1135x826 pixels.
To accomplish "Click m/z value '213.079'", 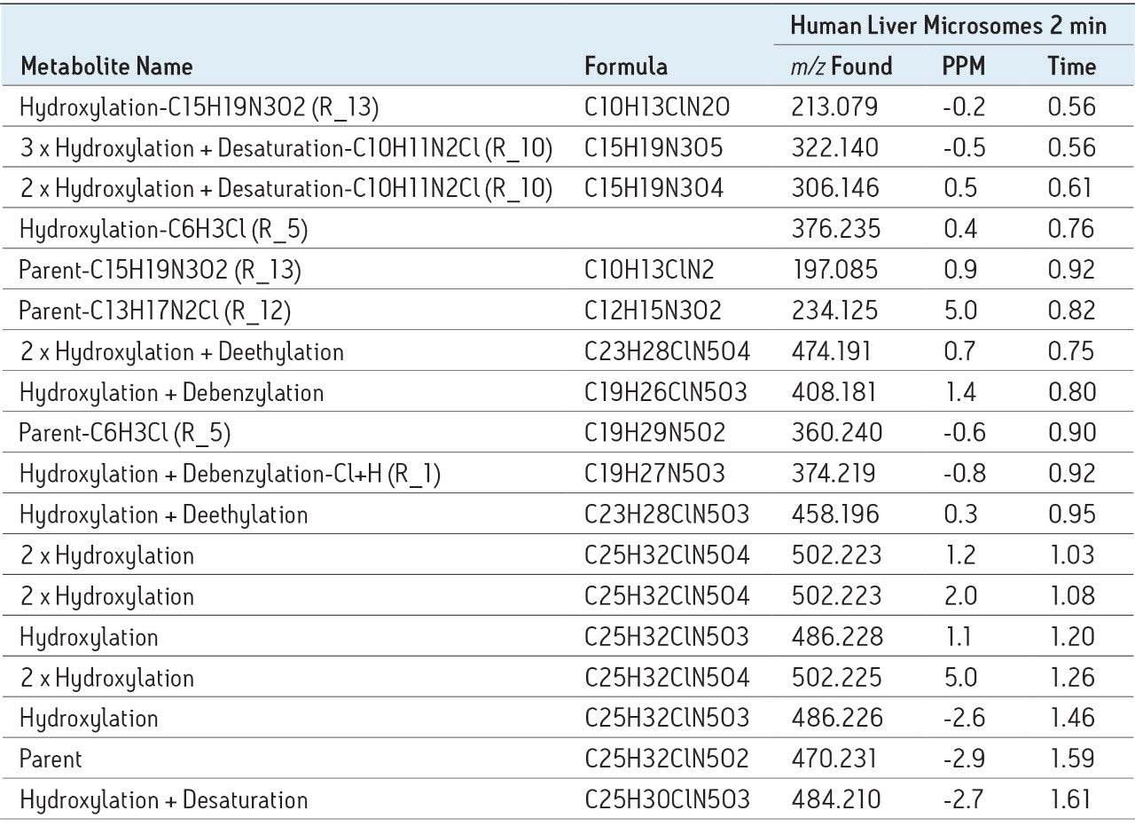I will (834, 107).
